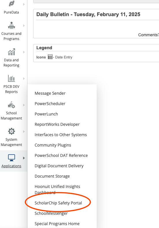The image size is (159, 228).
Task: Expand the Courses and Programs submenu arrow
Action: tap(24, 26)
